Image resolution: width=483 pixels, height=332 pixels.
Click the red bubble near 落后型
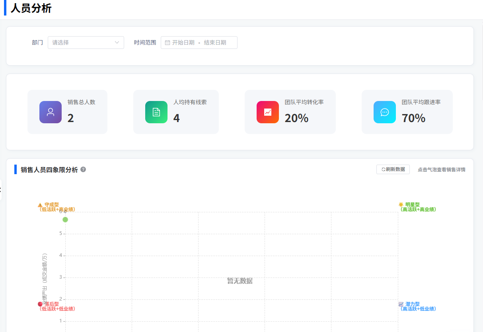pos(40,304)
